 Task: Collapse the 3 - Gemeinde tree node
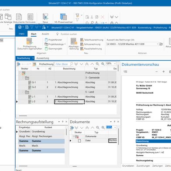(x=24, y=78)
